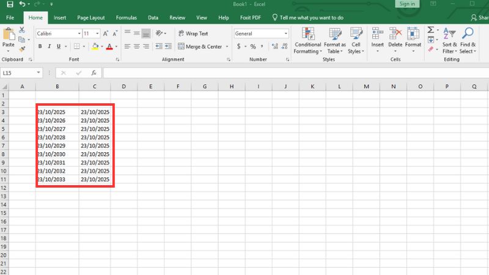This screenshot has height=275, width=489.
Task: Click the Insert Function fx icon
Action: [x=94, y=73]
